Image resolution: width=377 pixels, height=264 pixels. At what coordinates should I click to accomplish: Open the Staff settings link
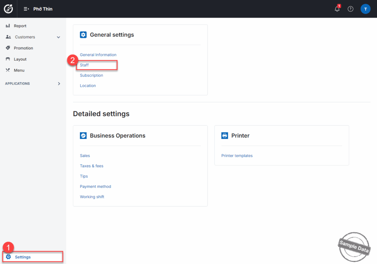(84, 65)
